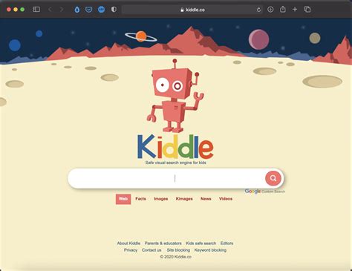Click the Kiddle logo
Viewport: 352px width, 271px height.
tap(175, 147)
